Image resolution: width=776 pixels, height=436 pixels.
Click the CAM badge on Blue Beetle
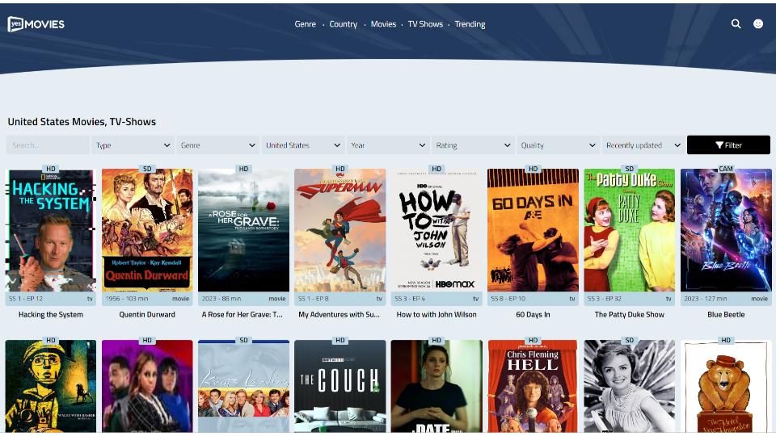(726, 169)
